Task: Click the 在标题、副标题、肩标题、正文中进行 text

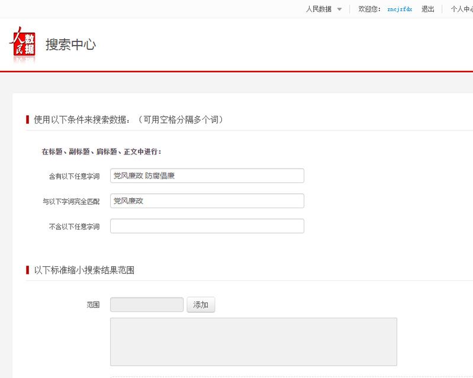Action: click(101, 151)
